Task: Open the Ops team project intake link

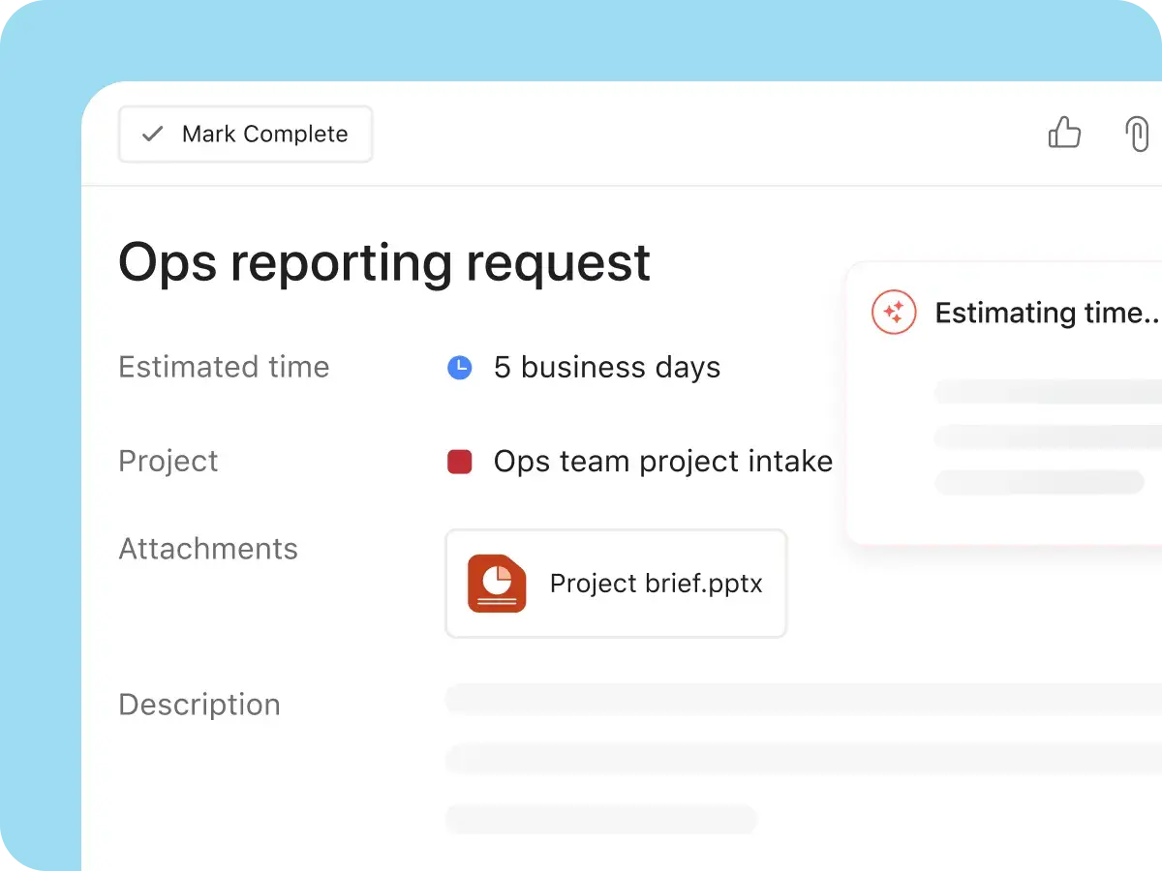Action: (x=663, y=462)
